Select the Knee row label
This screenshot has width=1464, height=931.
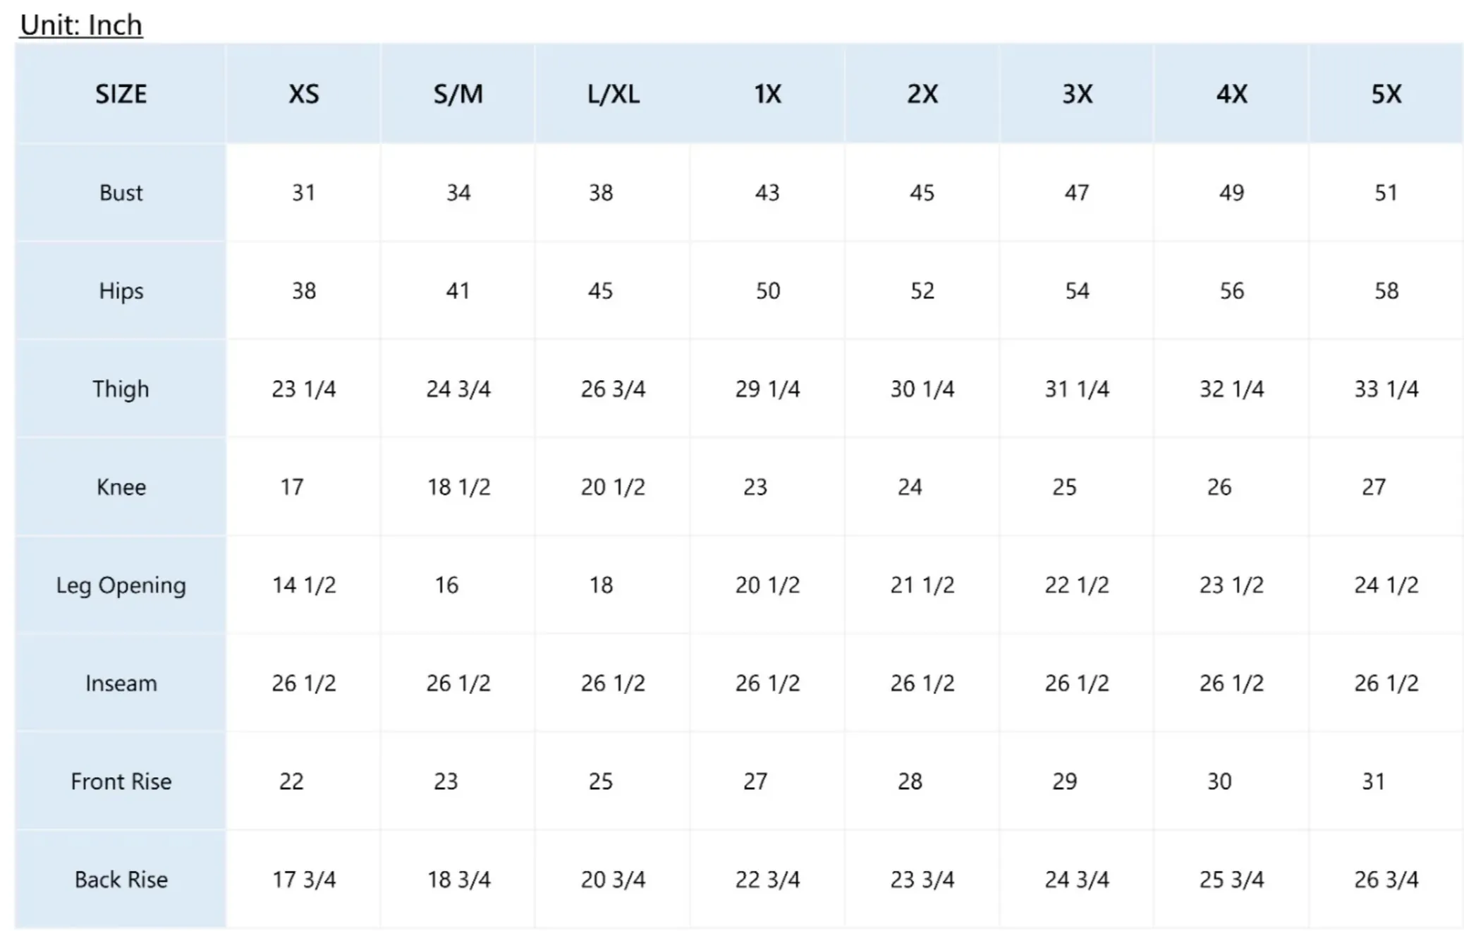tap(121, 487)
